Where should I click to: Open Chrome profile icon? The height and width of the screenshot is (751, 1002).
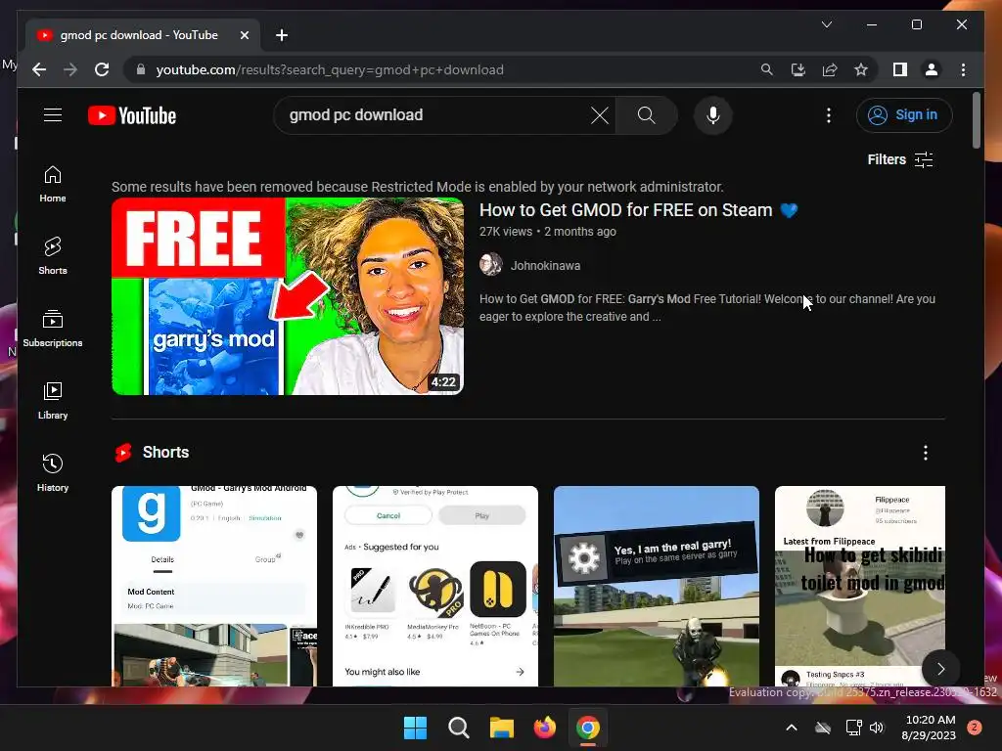(x=932, y=69)
